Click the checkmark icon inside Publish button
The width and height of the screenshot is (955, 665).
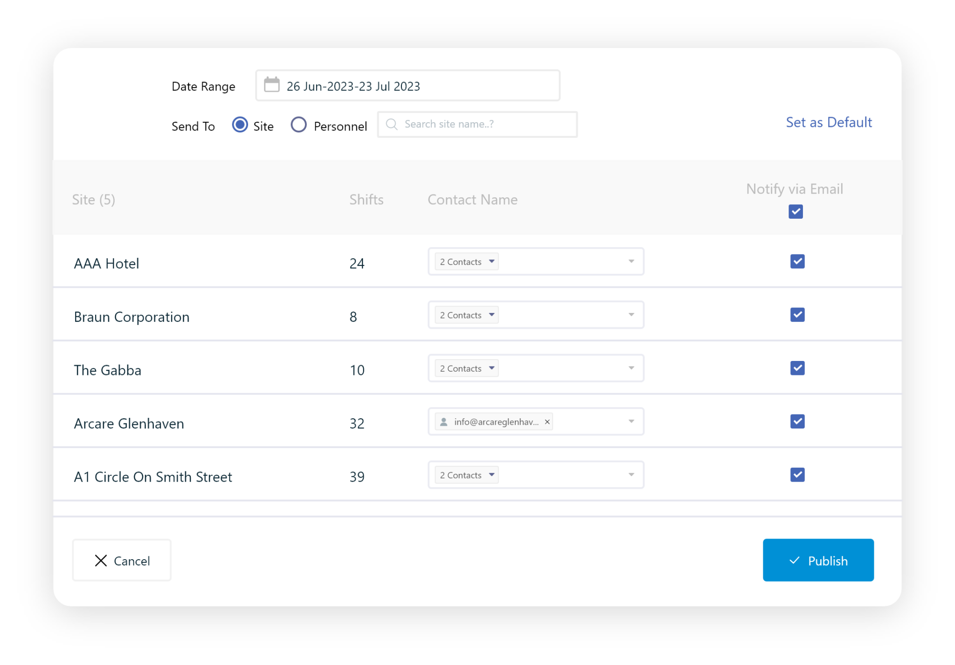[794, 561]
